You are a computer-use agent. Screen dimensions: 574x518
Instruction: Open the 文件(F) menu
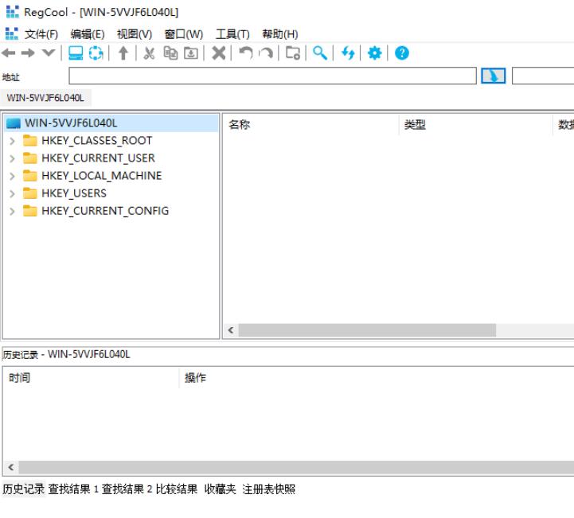click(41, 34)
